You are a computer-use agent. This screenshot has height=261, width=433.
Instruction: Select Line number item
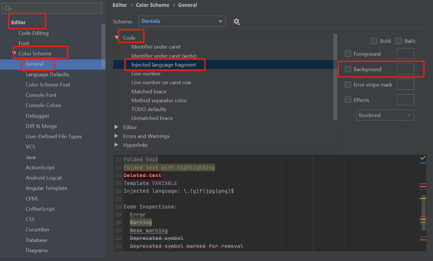click(146, 73)
